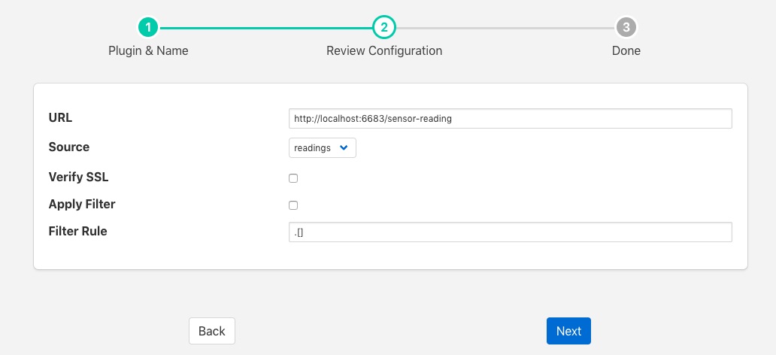This screenshot has height=355, width=776.
Task: Click the Source field label
Action: point(68,147)
